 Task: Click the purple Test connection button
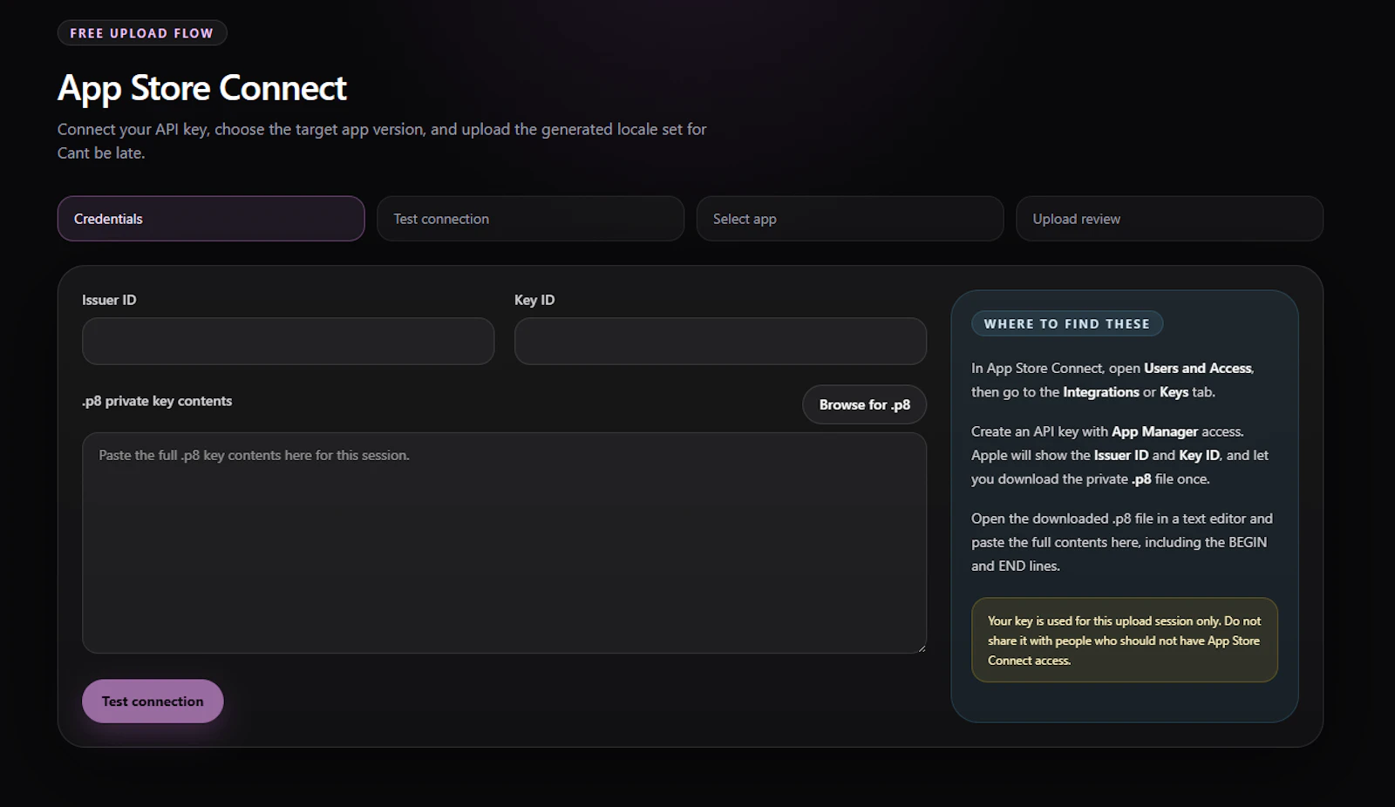pos(153,701)
